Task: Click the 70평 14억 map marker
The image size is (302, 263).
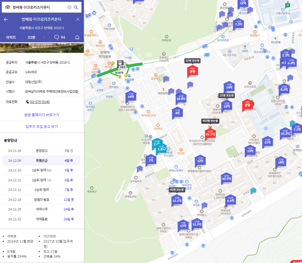Action: coord(229,87)
